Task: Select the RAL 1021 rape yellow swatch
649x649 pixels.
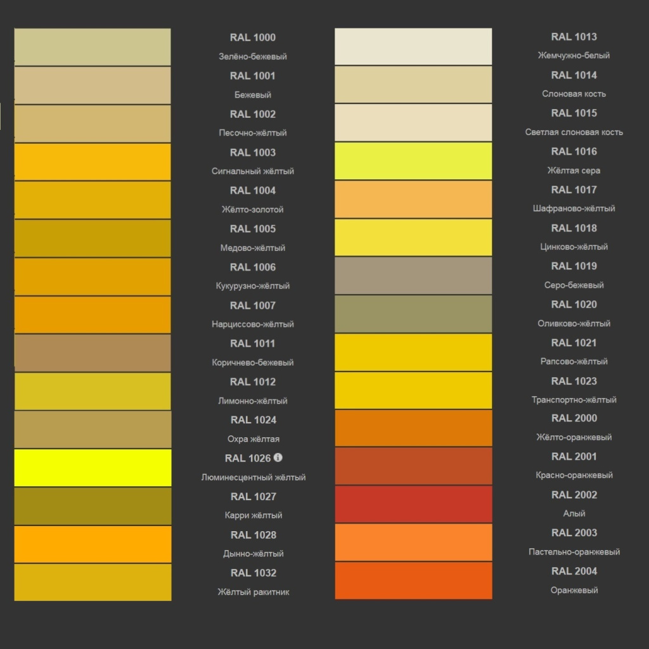Action: 413,352
